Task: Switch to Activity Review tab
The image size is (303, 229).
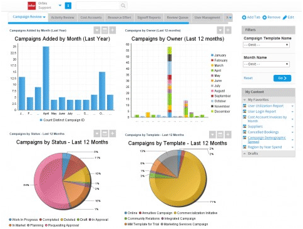Action: click(x=63, y=17)
